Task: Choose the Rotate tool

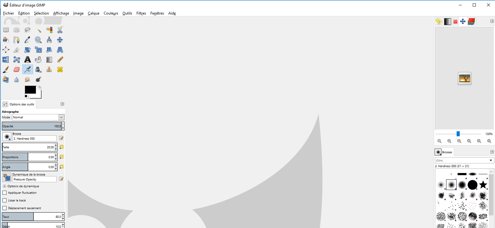Action: pos(28,50)
